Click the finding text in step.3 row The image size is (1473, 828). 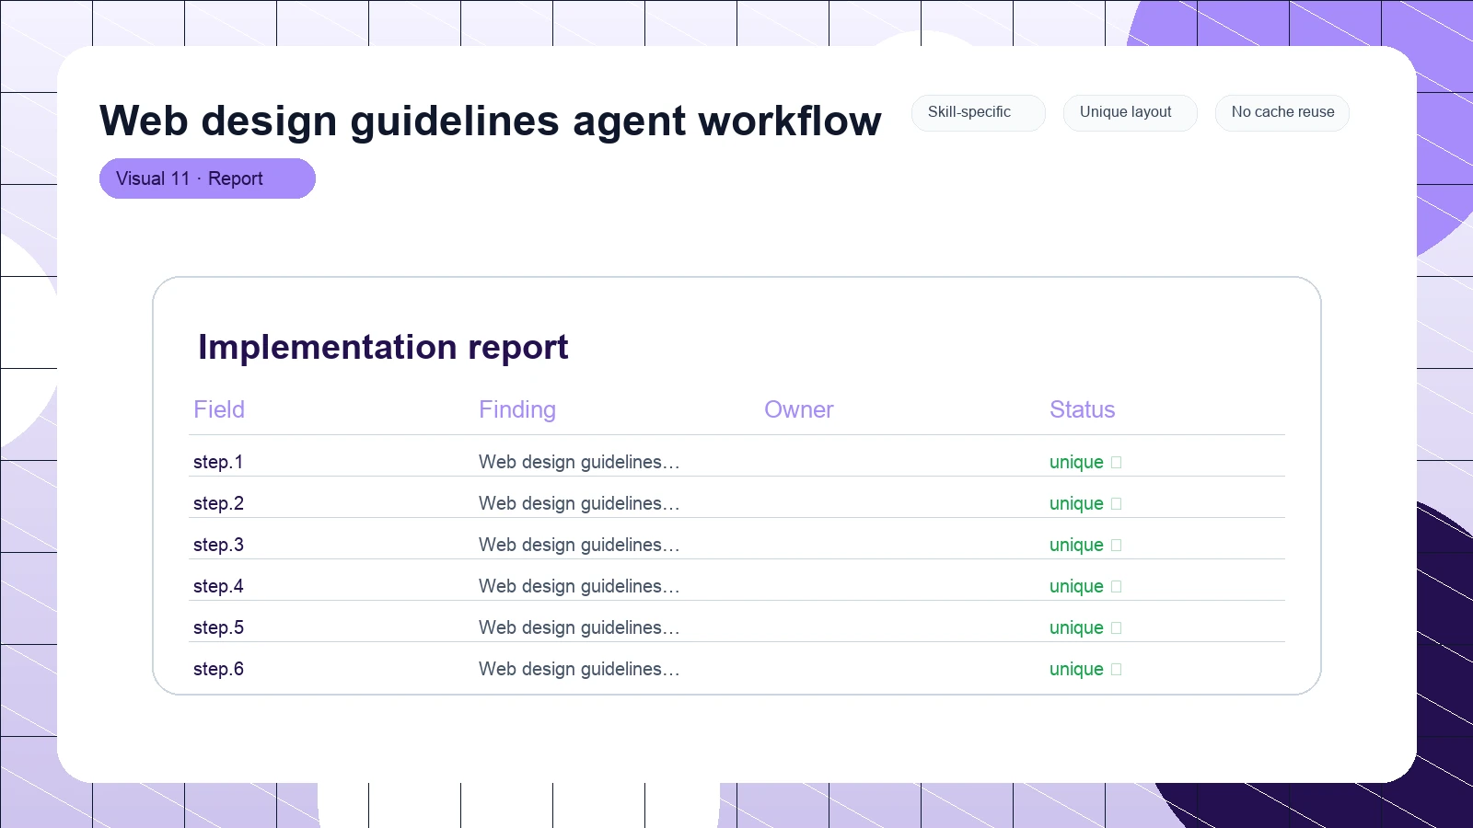tap(579, 545)
